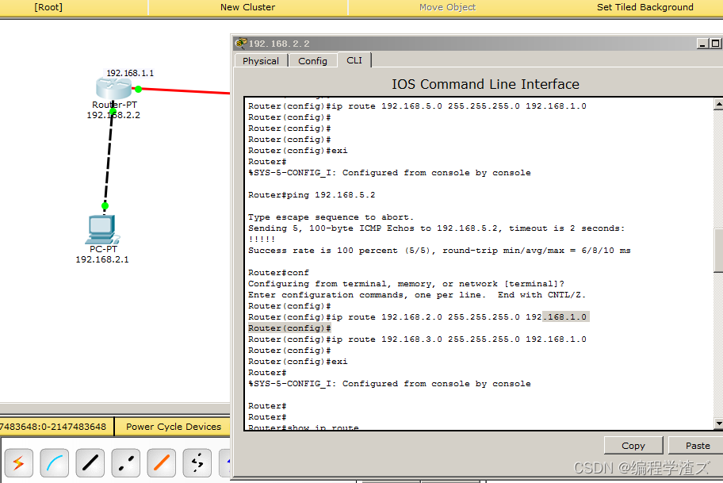This screenshot has width=723, height=483.
Task: Switch to the Physical tab
Action: pyautogui.click(x=260, y=61)
